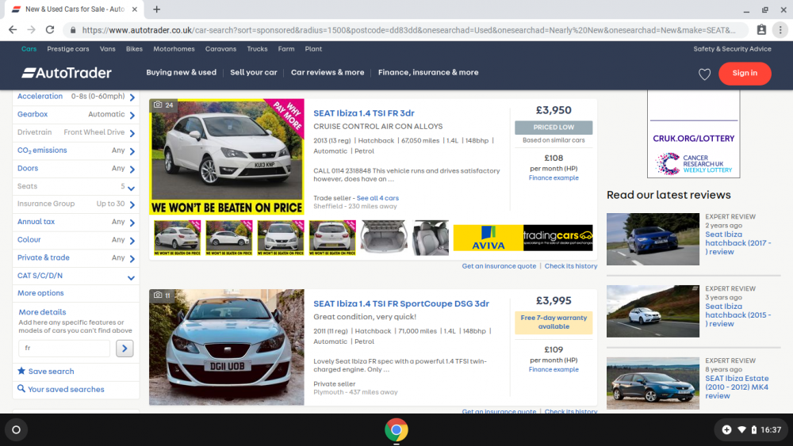Open Seat Ibiza hatchback 2015 review thumbnail

coord(653,311)
